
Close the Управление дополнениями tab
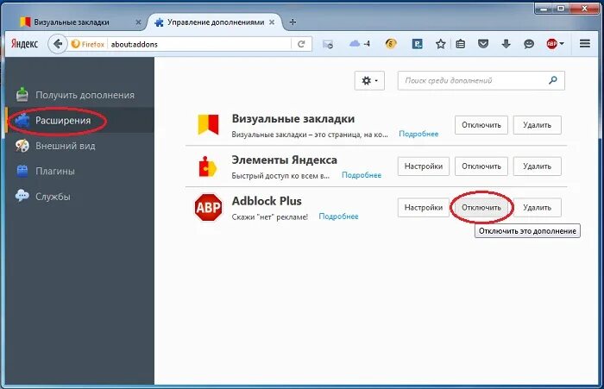coord(272,22)
